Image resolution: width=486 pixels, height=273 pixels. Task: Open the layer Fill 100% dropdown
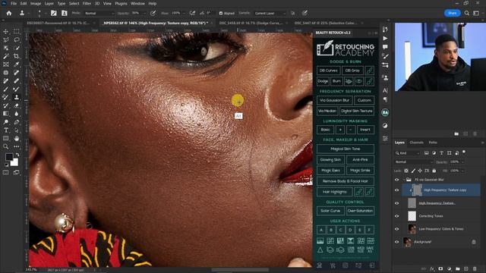[462, 171]
